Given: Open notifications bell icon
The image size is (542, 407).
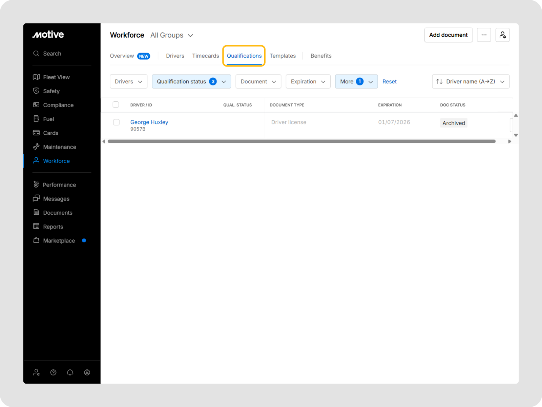Looking at the screenshot, I should point(70,372).
